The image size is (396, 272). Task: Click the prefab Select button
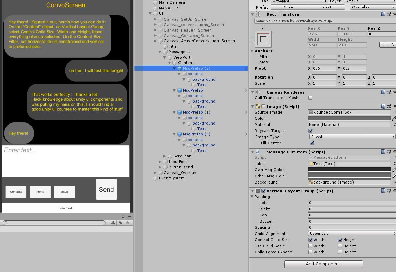coord(326,7)
